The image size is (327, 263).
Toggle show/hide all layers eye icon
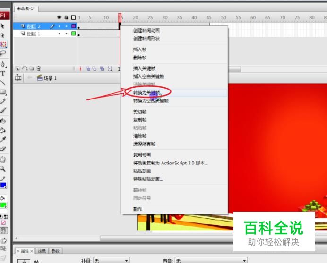[x=59, y=17]
